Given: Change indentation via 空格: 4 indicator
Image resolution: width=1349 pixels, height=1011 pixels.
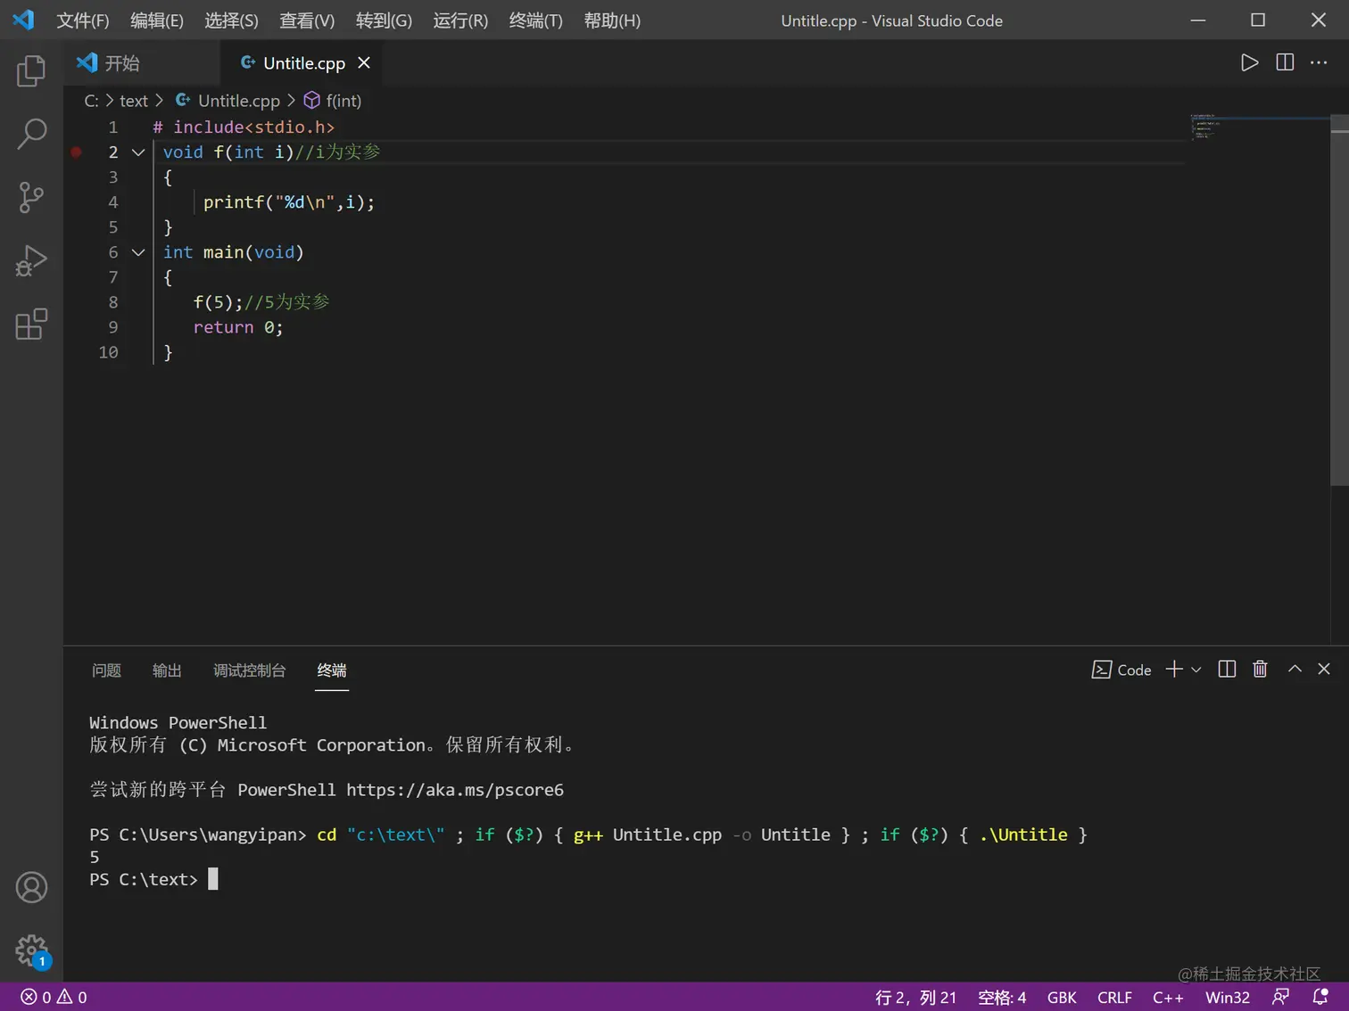Looking at the screenshot, I should coord(1002,997).
